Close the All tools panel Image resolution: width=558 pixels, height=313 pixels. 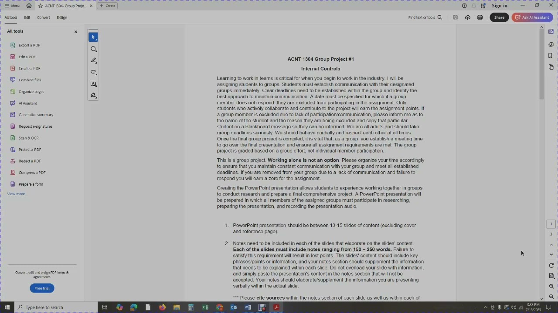(x=75, y=32)
